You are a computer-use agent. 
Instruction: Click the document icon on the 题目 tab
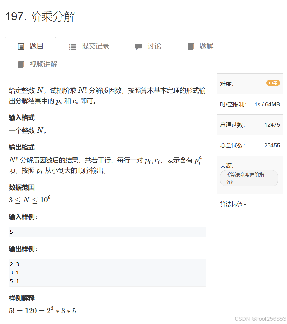coord(20,46)
